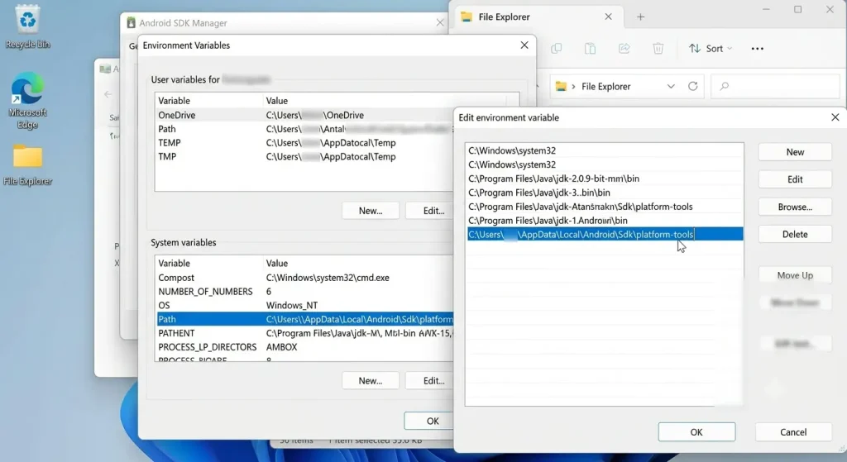The height and width of the screenshot is (462, 847).
Task: Select the PATHENT system variable row
Action: coord(304,333)
